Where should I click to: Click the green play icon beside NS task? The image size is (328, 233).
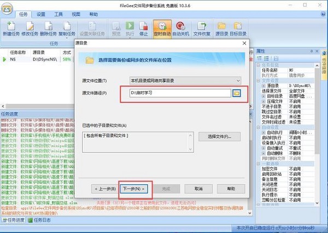(4, 60)
